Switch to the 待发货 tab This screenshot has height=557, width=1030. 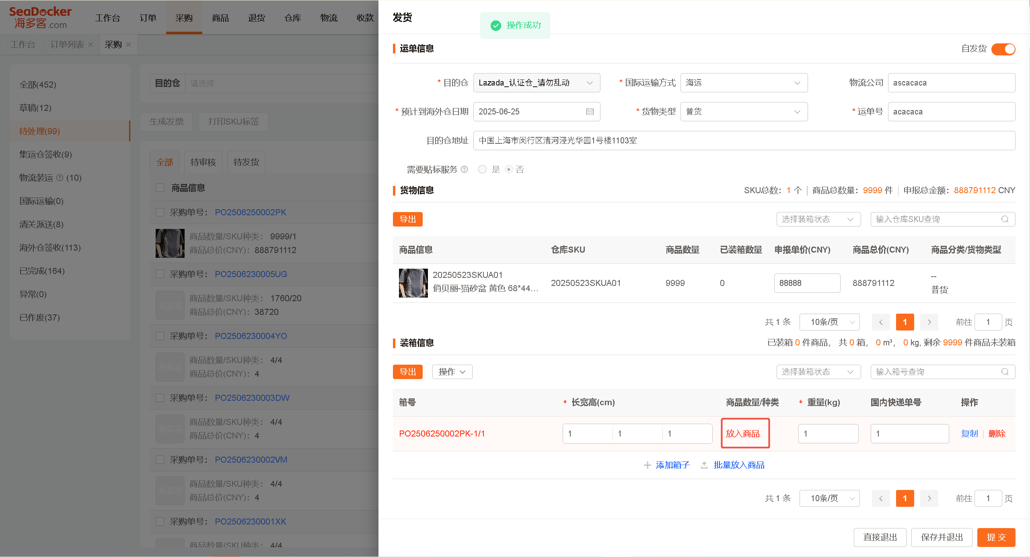click(x=246, y=162)
